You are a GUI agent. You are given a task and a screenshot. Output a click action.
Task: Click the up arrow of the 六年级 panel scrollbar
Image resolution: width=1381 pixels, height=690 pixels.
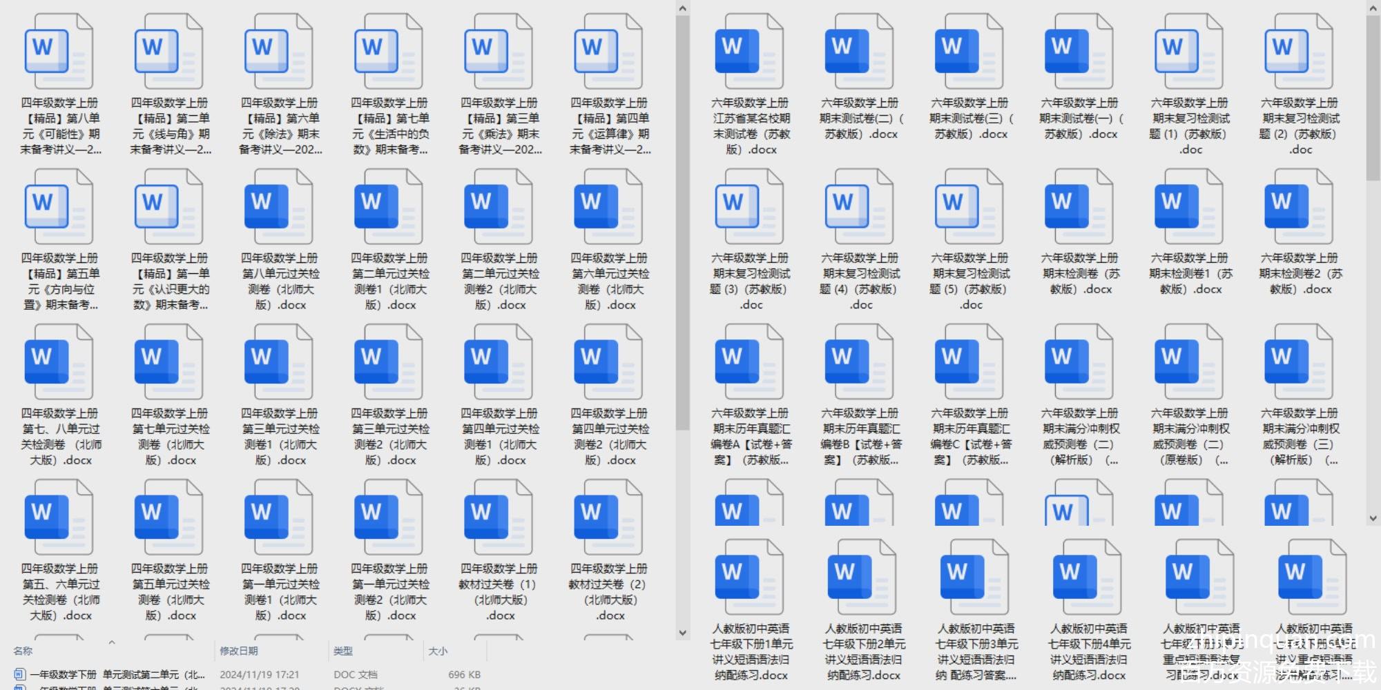[1373, 8]
